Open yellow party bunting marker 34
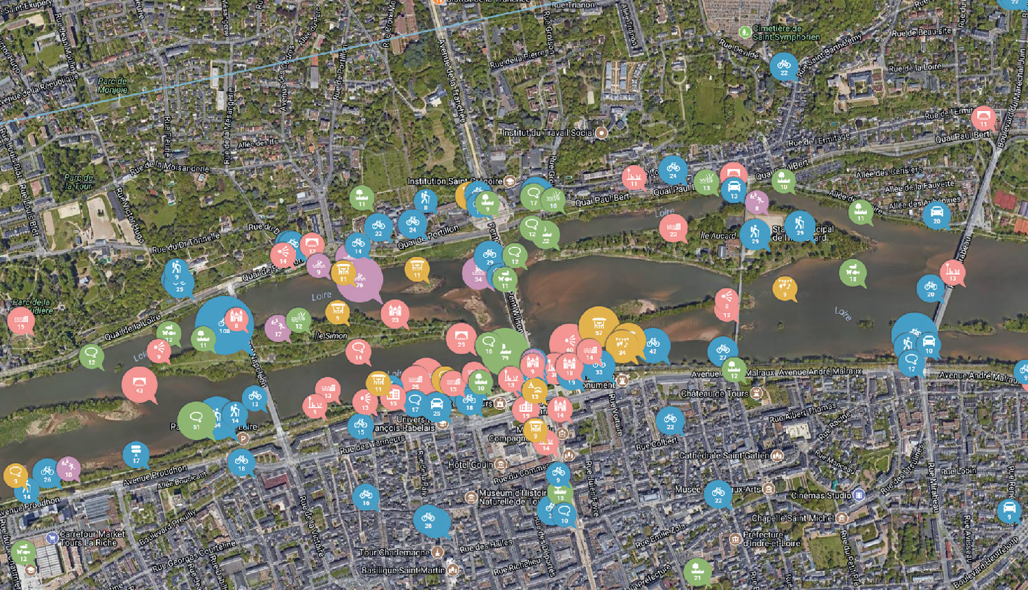This screenshot has height=590, width=1028. pyautogui.click(x=622, y=346)
